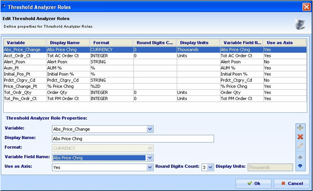This screenshot has width=313, height=191.
Task: Click INTEGER format in Tot_Ordr_Qty row
Action: pyautogui.click(x=112, y=92)
